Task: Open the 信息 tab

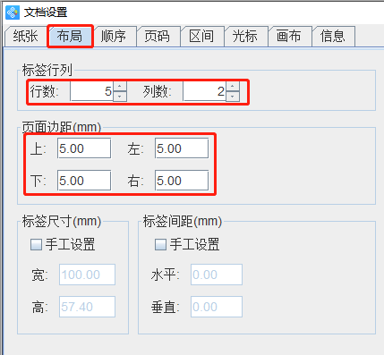Action: point(333,37)
